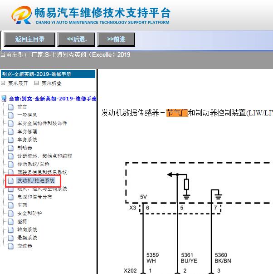Click the page icon beside 发动机/推进系统
The height and width of the screenshot is (274, 273).
coord(10,181)
